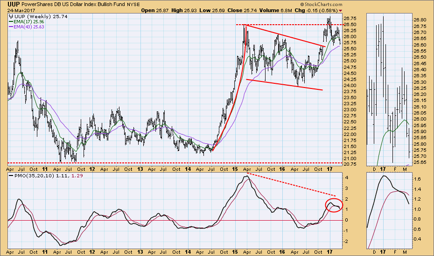The width and height of the screenshot is (434, 256).
Task: Click the '13' year label under PMO panel
Action: [x=140, y=252]
